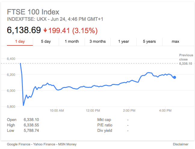Click the 10:00 AM axis label
195x149 pixels.
[x=57, y=110]
